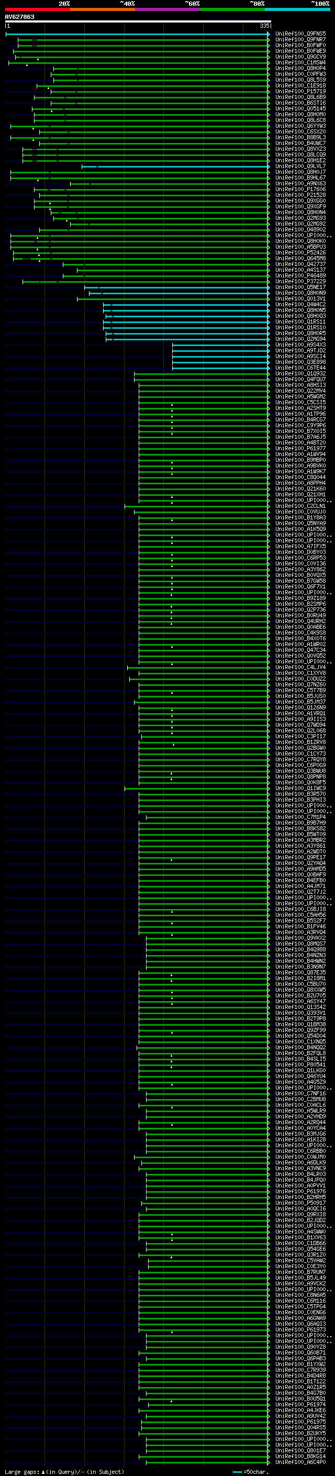Click hit label UniRef100_P61973
The image size is (335, 1476).
tap(300, 1329)
